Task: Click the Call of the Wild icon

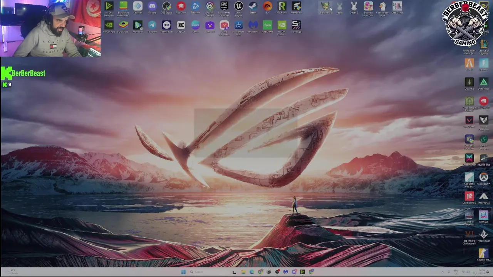Action: [469, 180]
